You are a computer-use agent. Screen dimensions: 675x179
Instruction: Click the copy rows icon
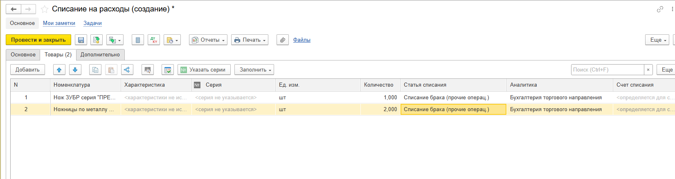pos(95,70)
